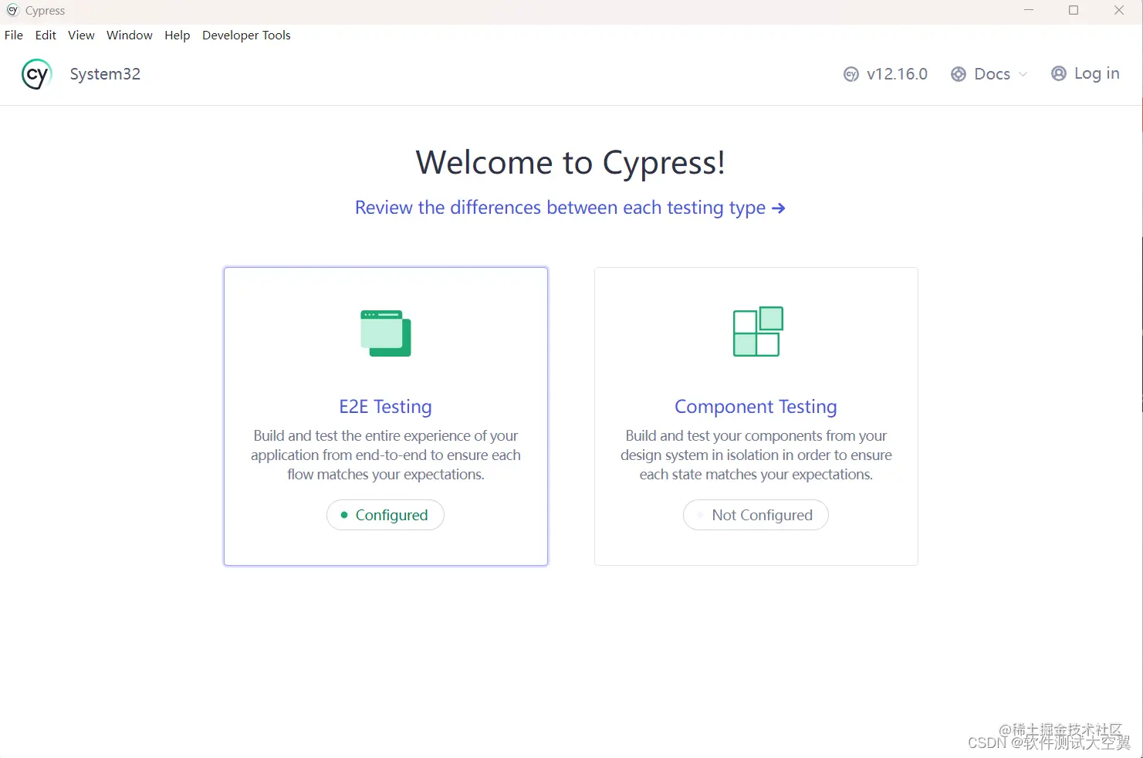Open the v12.16.0 version link
The height and width of the screenshot is (758, 1143).
885,74
